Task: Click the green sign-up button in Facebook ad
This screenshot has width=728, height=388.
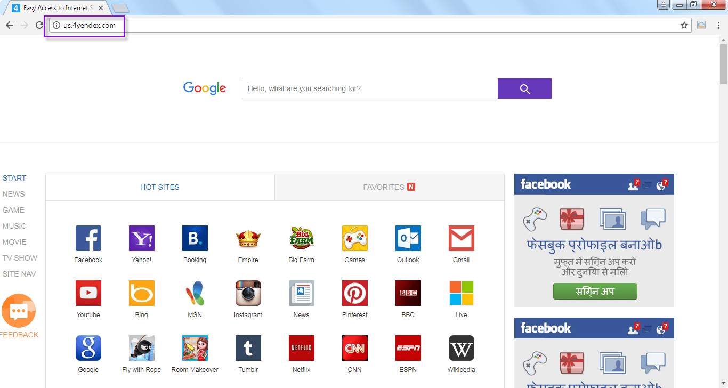Action: 595,292
